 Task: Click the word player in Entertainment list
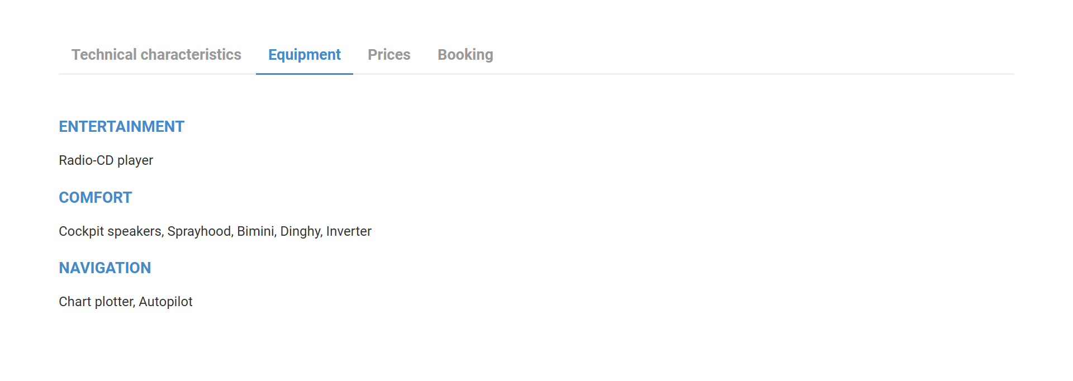(x=135, y=160)
